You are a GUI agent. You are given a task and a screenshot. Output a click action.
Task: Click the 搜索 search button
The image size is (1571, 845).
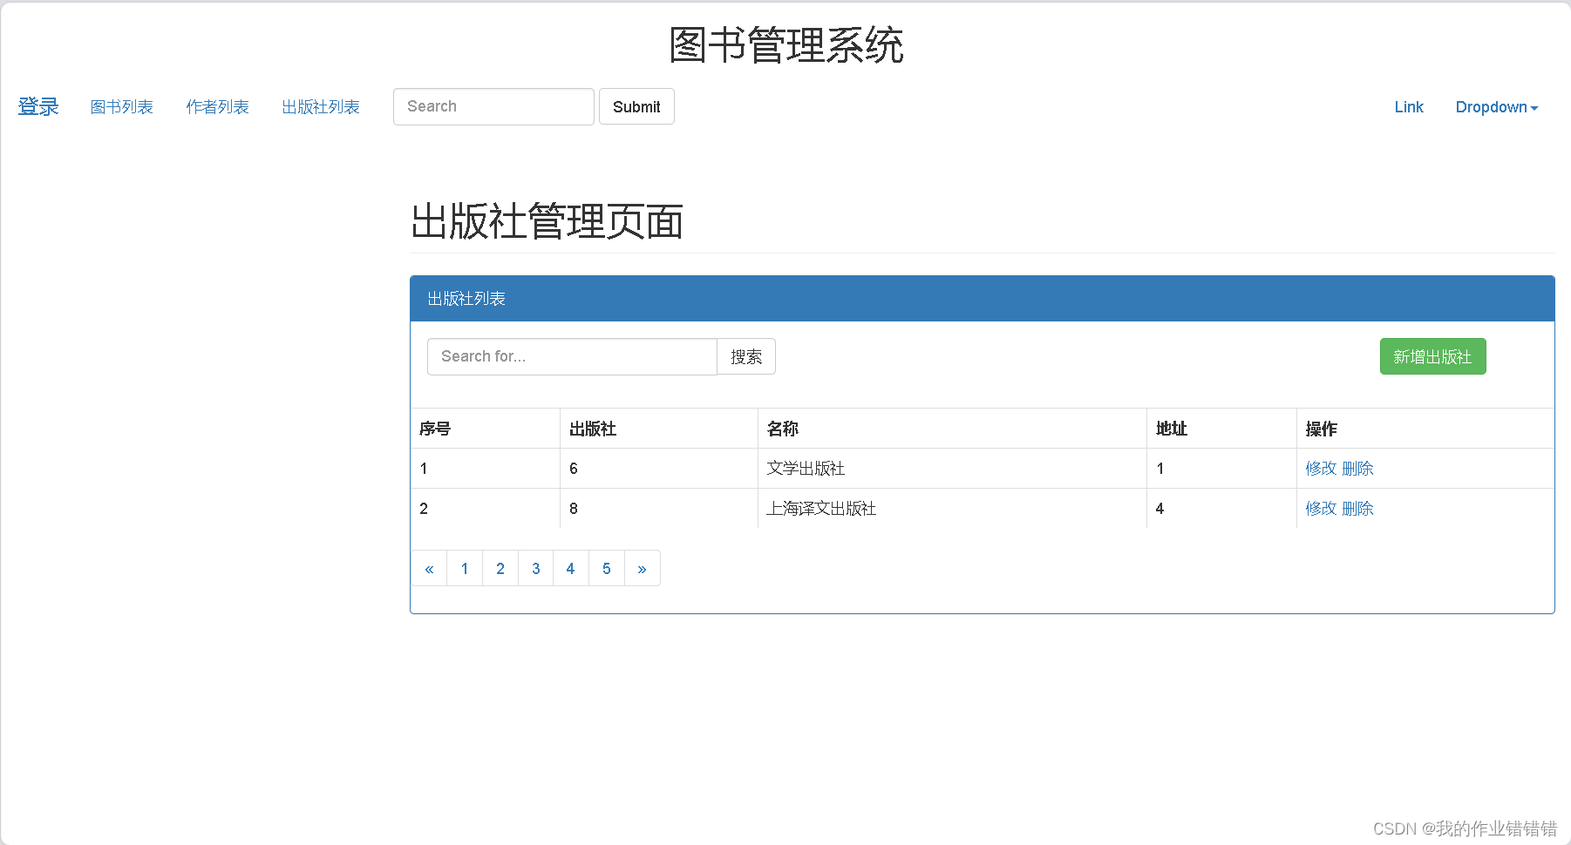pos(746,356)
